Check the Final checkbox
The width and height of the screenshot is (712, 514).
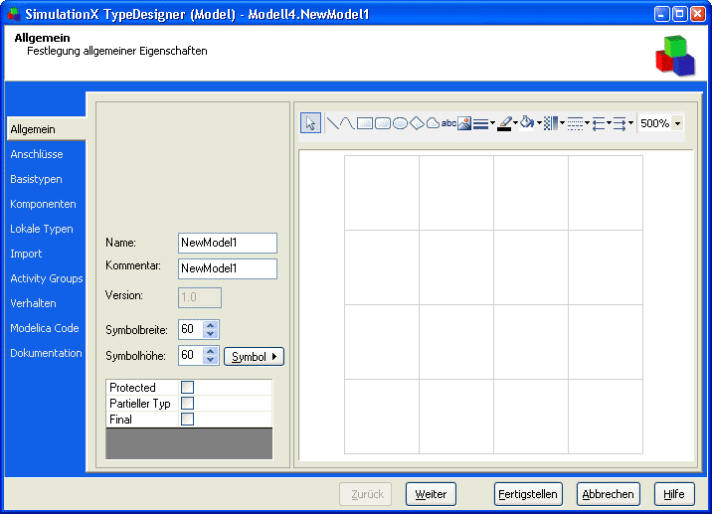[187, 420]
